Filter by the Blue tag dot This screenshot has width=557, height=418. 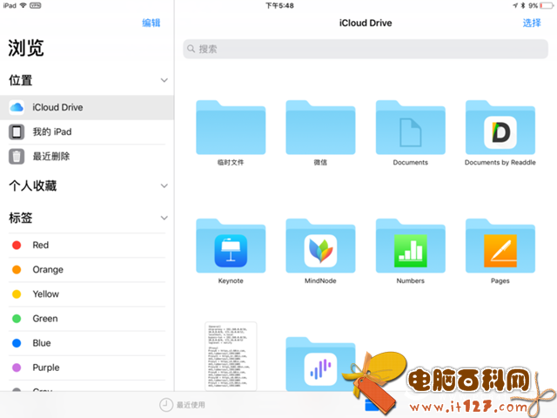[x=17, y=343]
